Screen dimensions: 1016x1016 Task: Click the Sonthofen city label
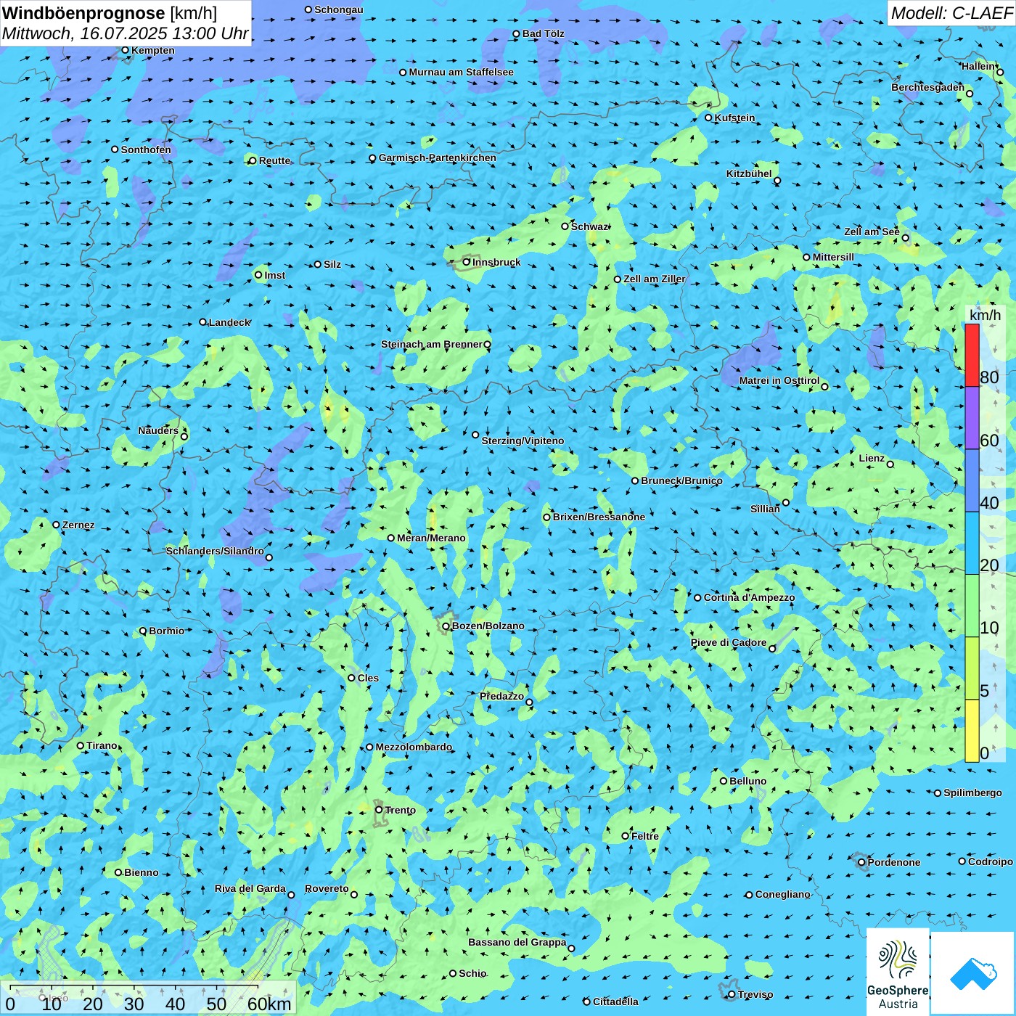147,149
